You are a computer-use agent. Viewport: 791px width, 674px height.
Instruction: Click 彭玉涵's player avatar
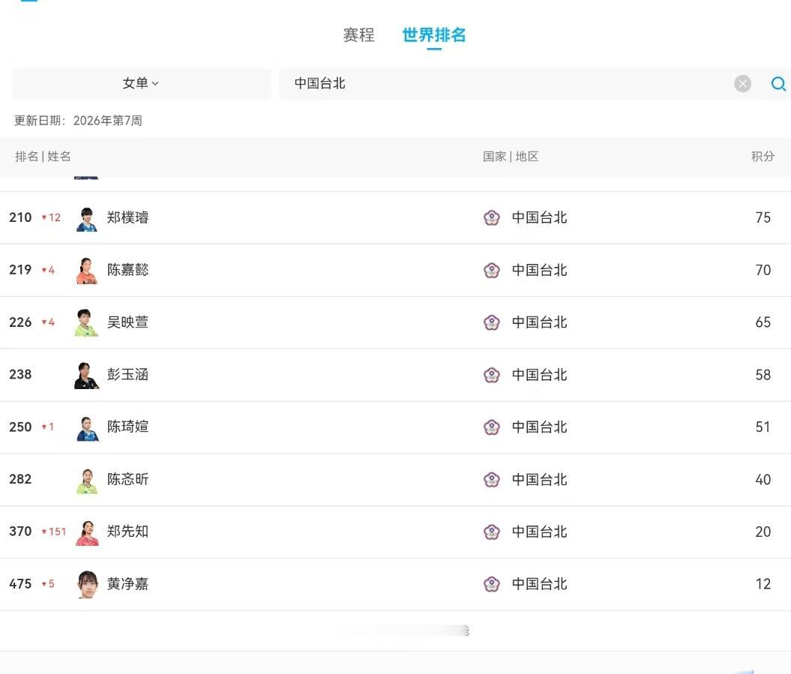tap(87, 376)
